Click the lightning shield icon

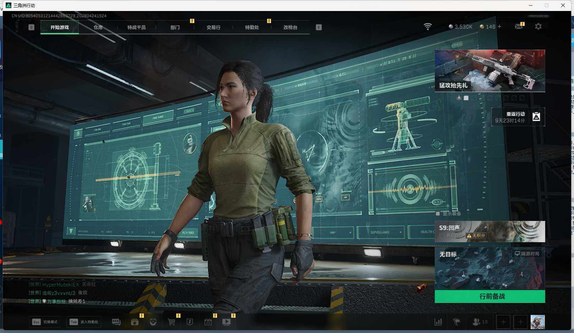[190, 322]
